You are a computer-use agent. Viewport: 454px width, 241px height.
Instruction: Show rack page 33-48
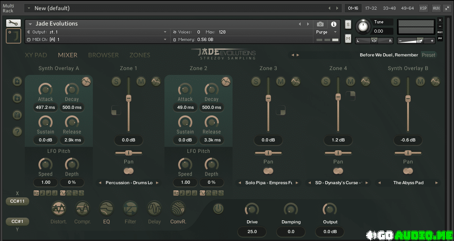pyautogui.click(x=389, y=8)
